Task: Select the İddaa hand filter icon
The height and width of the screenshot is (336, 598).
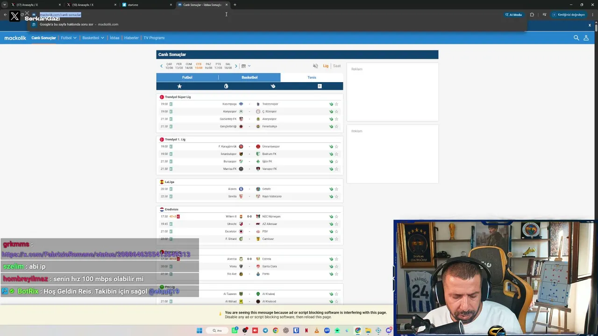Action: click(x=273, y=86)
